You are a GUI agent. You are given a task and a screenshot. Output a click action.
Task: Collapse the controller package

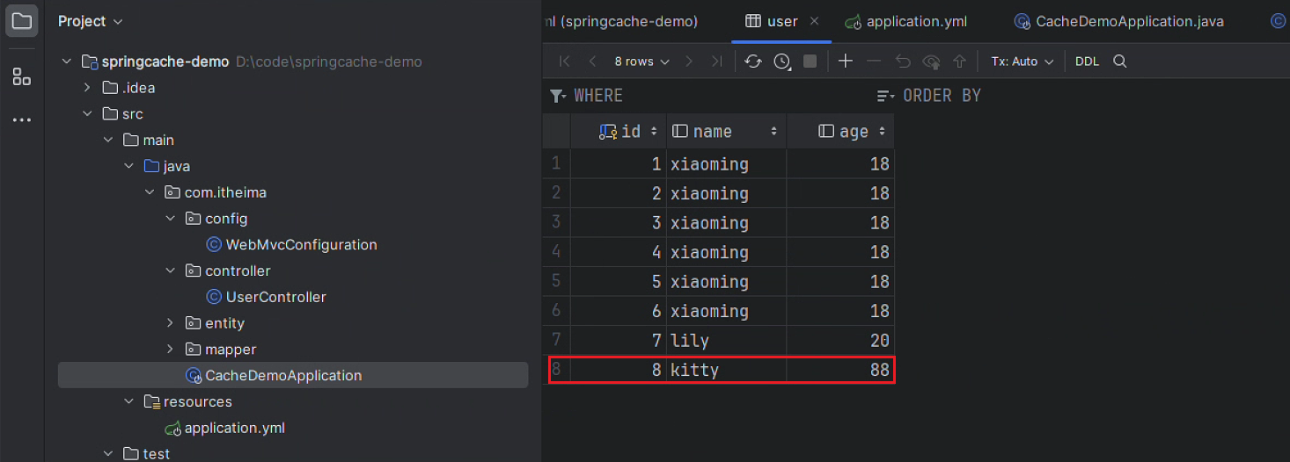tap(171, 271)
